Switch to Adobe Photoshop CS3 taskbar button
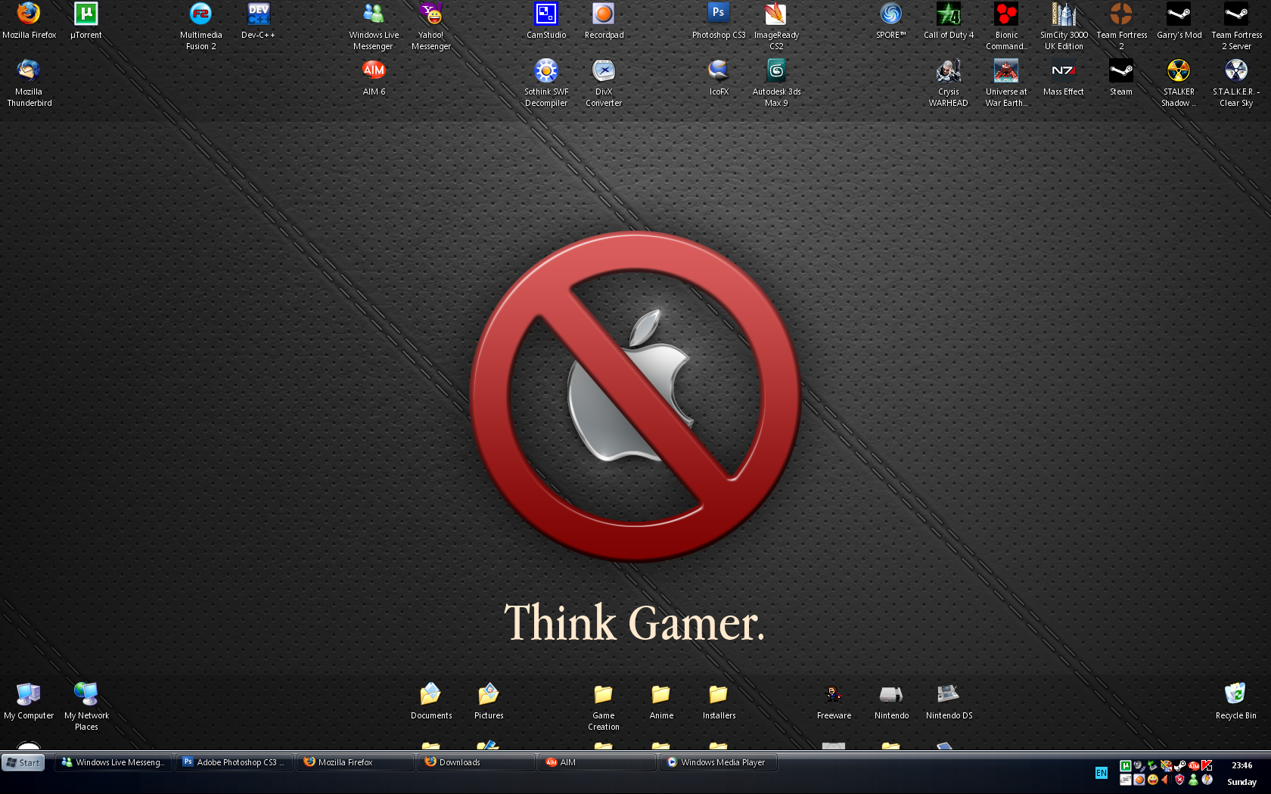 (235, 762)
